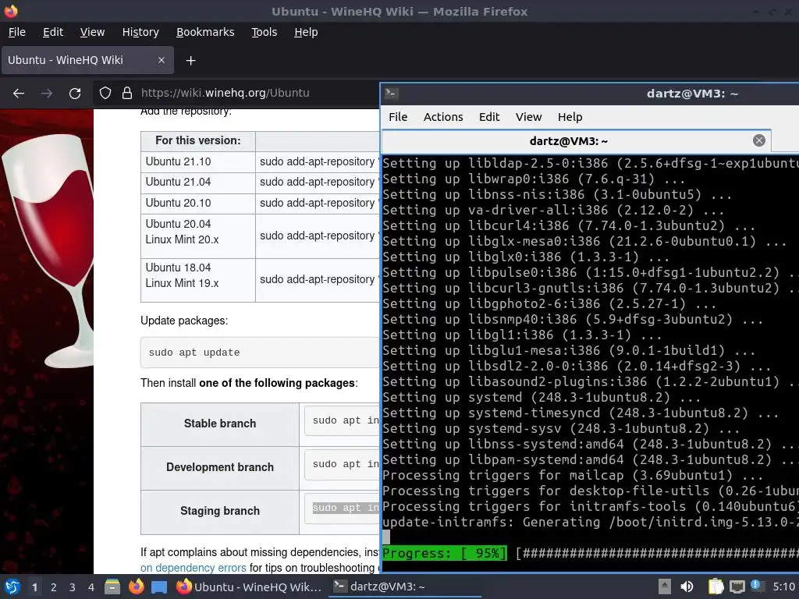799x599 pixels.
Task: Open the LXQt application menu launcher
Action: 12,587
